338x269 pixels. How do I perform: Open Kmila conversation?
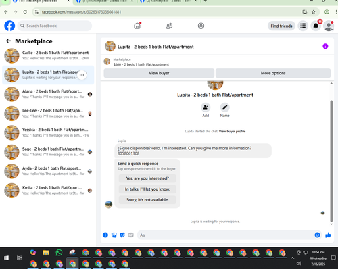pyautogui.click(x=48, y=191)
